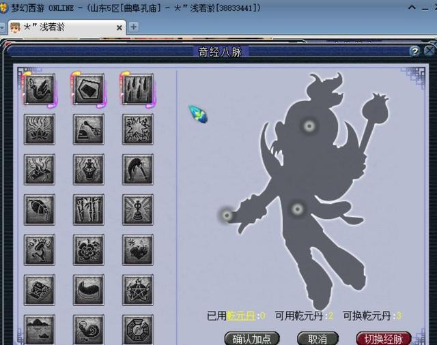Click the 可用乾元丹 count label
The image size is (437, 345).
[x=304, y=316]
